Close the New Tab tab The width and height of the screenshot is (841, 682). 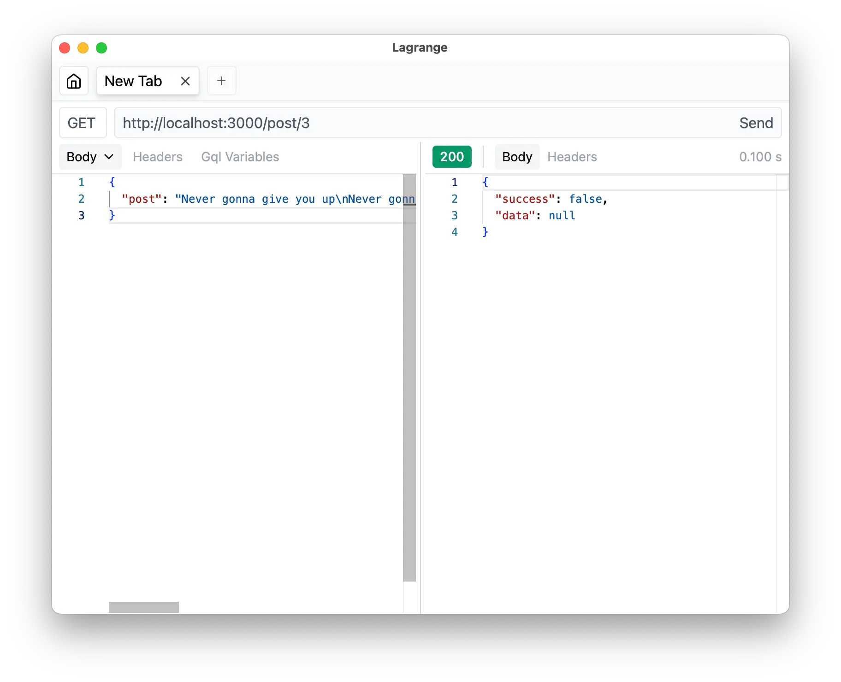point(185,81)
